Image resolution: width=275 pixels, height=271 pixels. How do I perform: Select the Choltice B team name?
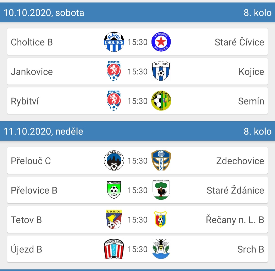(x=32, y=42)
